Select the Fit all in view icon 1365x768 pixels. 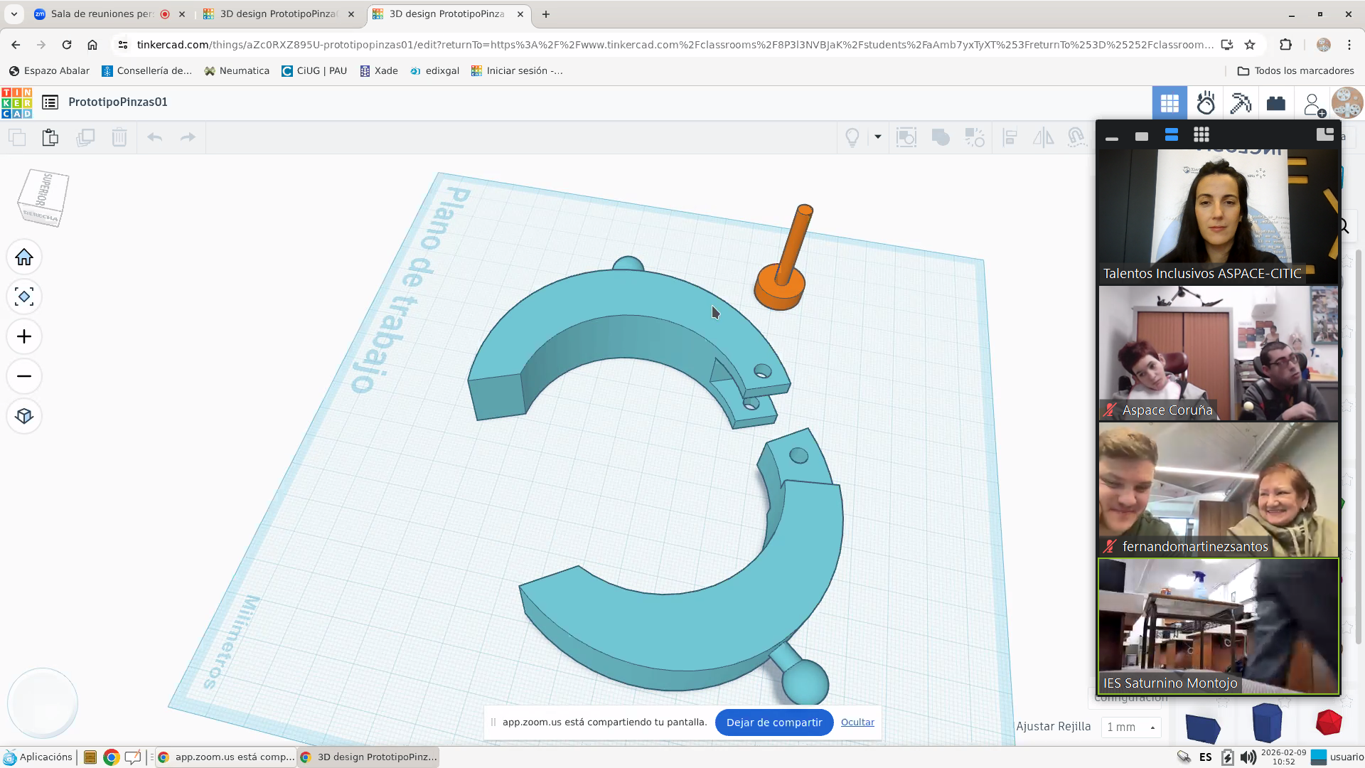coord(24,297)
